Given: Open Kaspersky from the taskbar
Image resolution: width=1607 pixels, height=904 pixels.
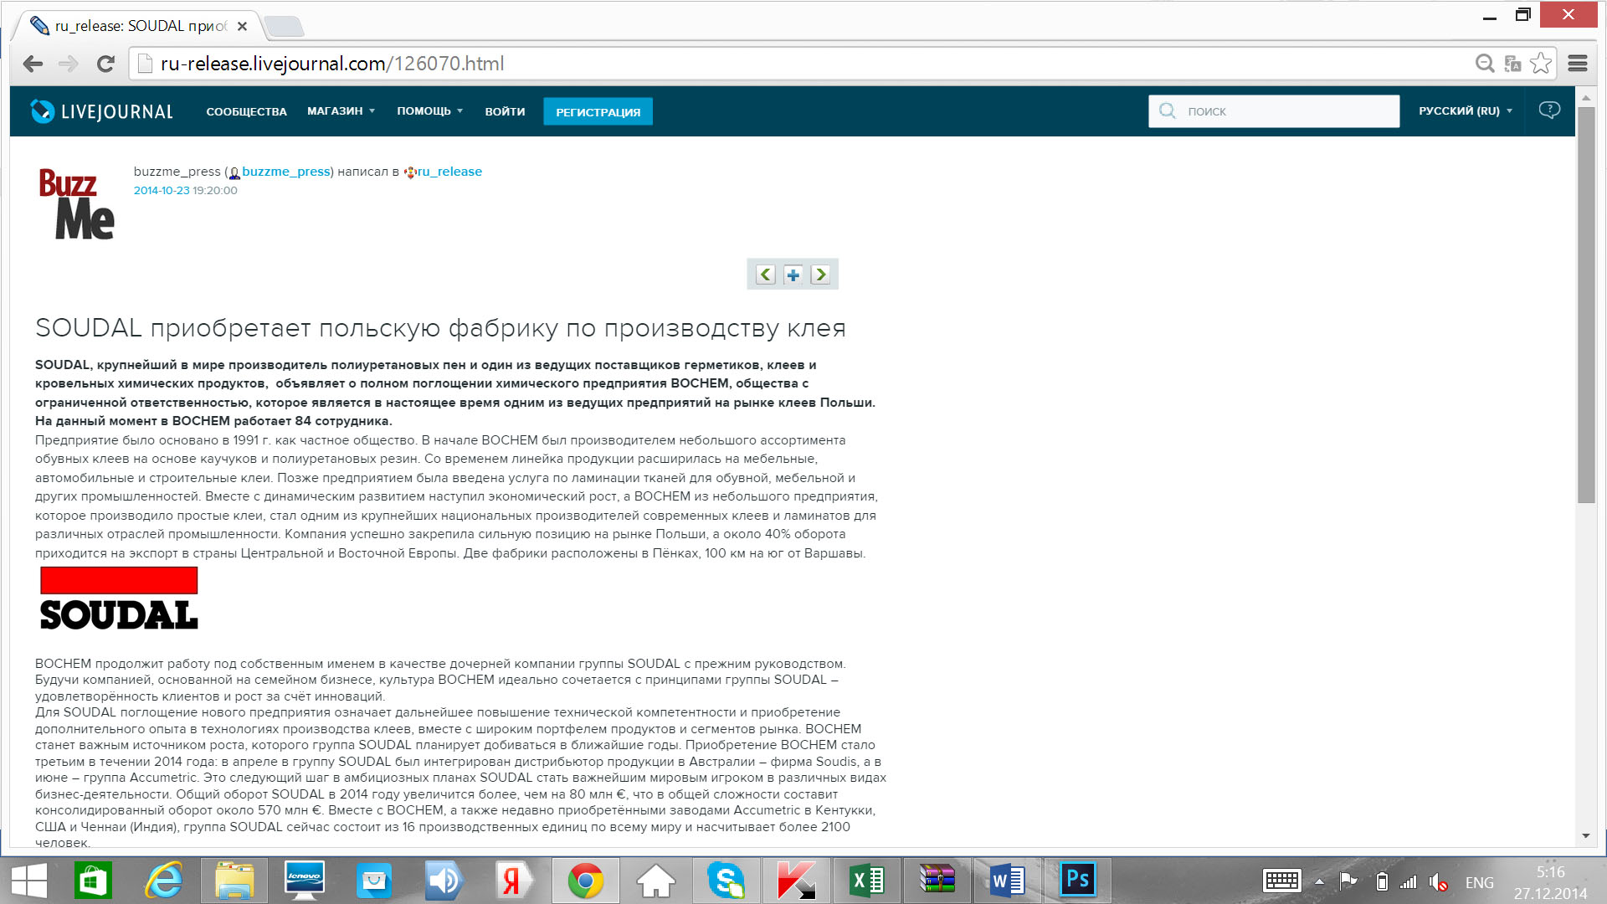Looking at the screenshot, I should pos(796,881).
